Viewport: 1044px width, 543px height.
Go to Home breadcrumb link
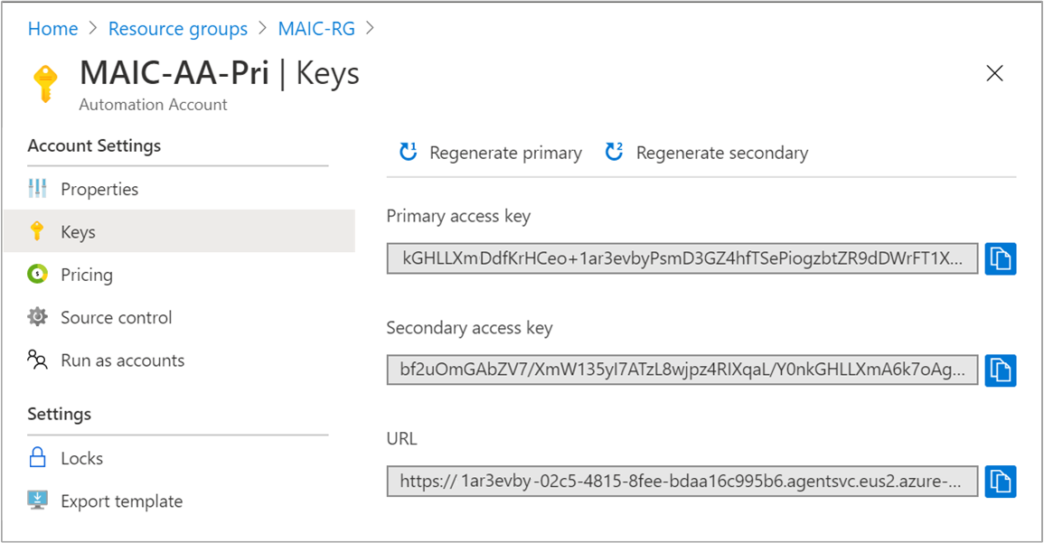[x=52, y=29]
